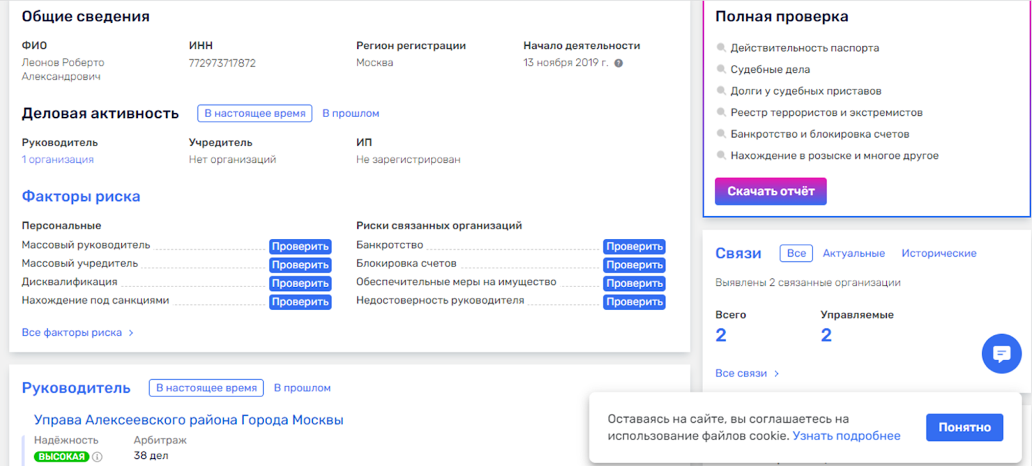
Task: Click magnifier icon beside Действительность паспорта
Action: pos(721,48)
